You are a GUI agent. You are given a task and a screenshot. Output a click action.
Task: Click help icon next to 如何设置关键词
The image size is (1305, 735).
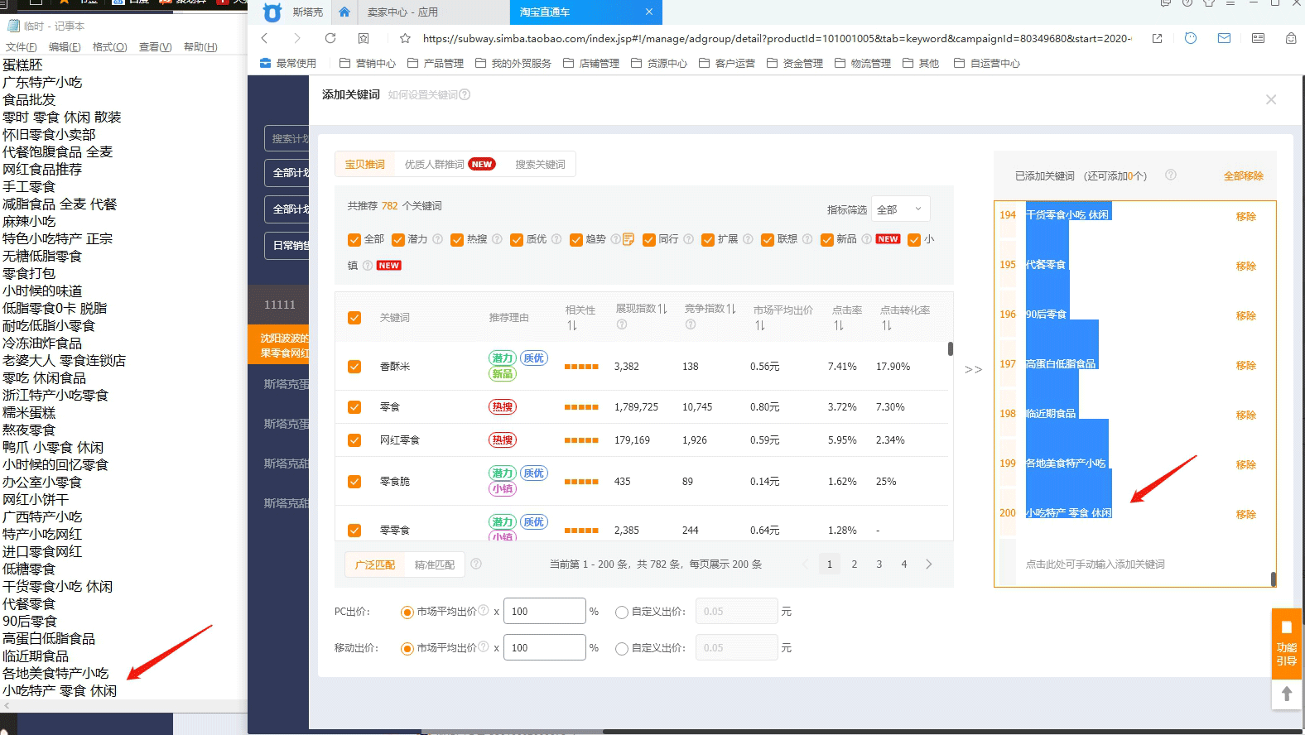[465, 94]
